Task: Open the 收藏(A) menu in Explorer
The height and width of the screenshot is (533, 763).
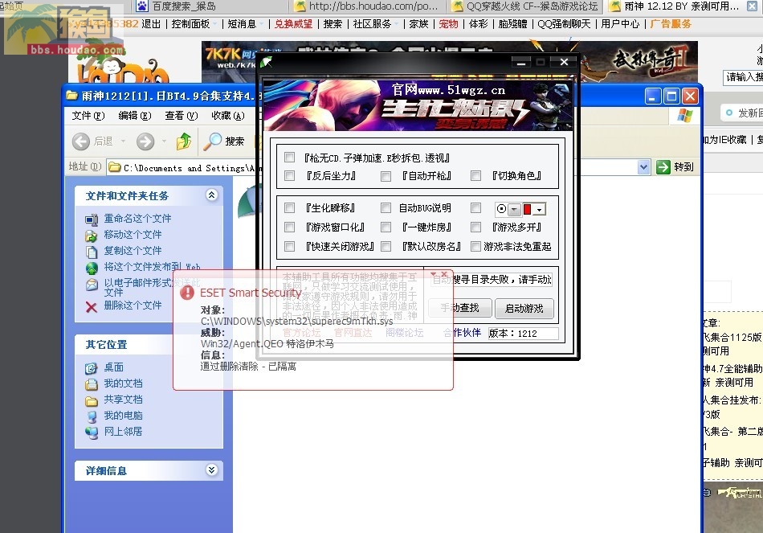Action: click(228, 116)
